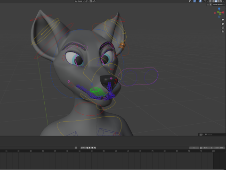Jump to previous keyframe
226x170 pixels.
pos(84,148)
